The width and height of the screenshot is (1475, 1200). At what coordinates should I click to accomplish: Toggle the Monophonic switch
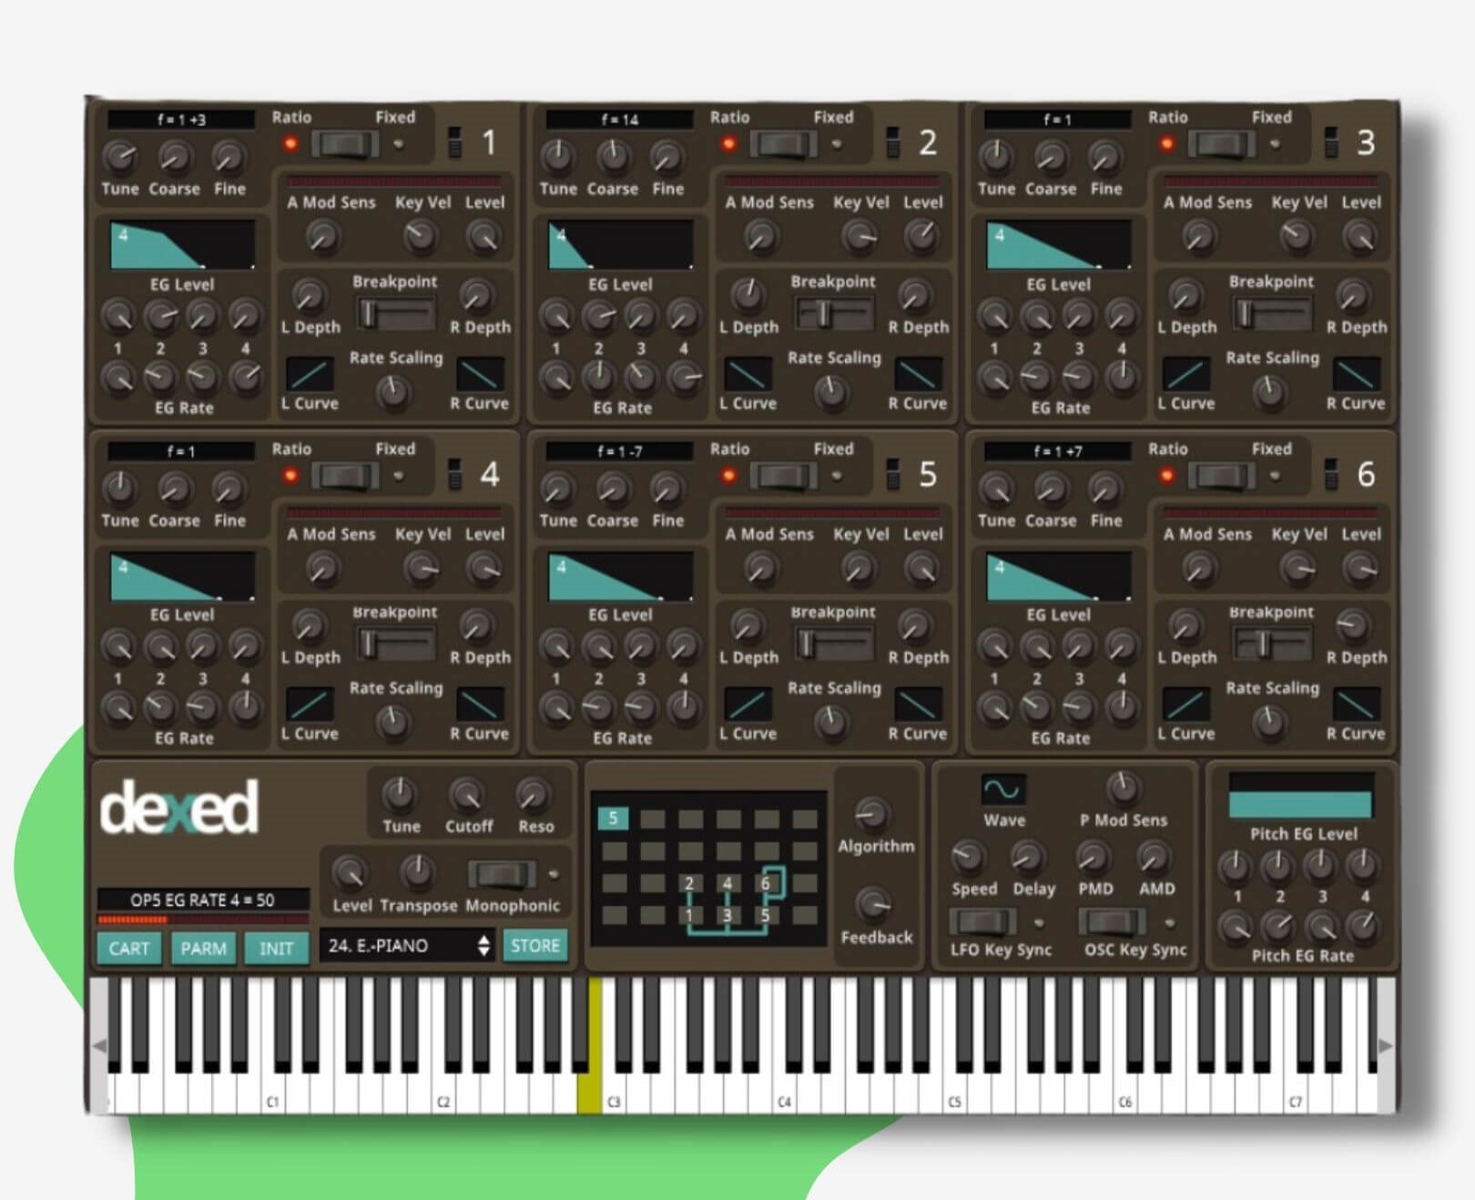click(502, 874)
